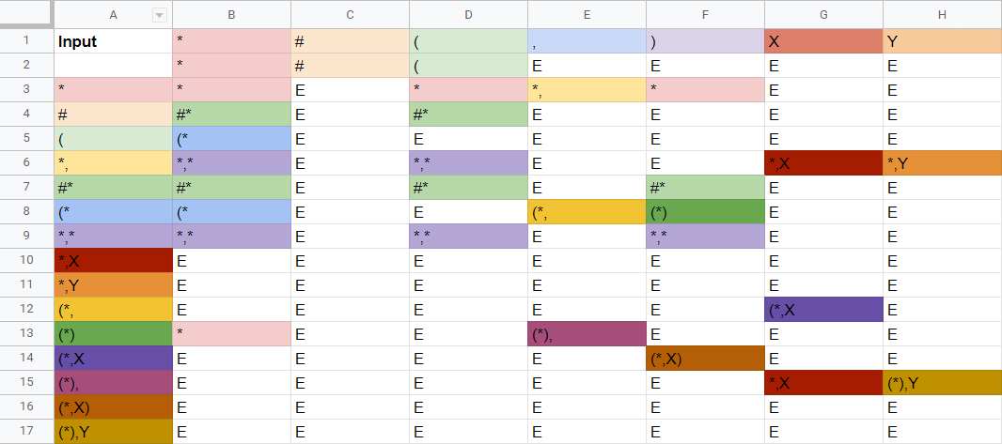Image resolution: width=1002 pixels, height=444 pixels.
Task: Select the red "*,X" cell in row 15
Action: 823,382
